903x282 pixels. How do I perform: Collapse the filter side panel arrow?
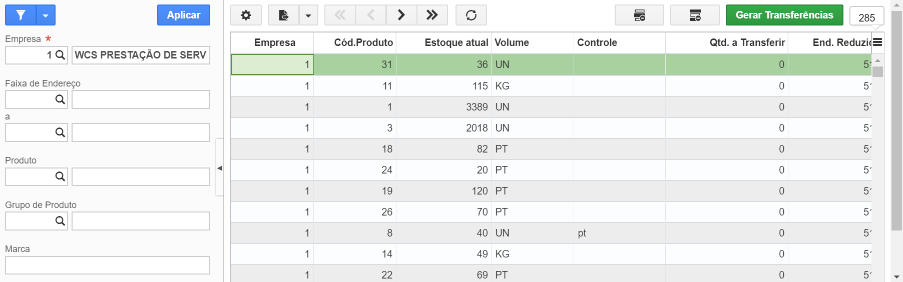pos(220,168)
